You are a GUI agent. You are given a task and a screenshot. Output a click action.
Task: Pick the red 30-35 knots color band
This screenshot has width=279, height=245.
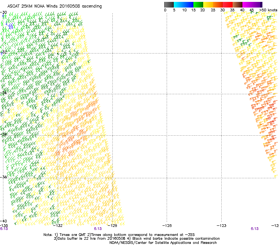point(228,5)
